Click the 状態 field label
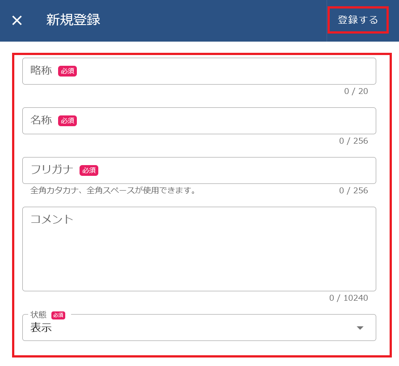The width and height of the screenshot is (399, 366). pyautogui.click(x=38, y=315)
